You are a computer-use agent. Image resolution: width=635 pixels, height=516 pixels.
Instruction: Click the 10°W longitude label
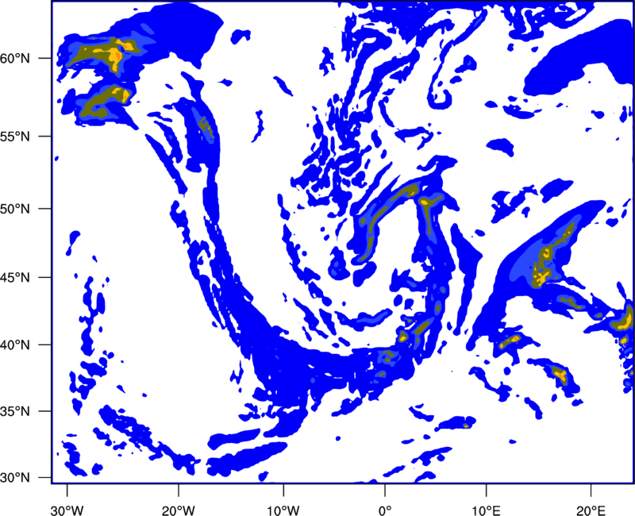283,510
